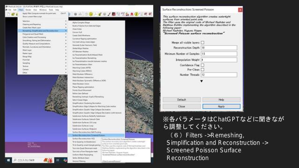
Task: Choose Subdivision Surfaces: Midpoint
Action: (97, 129)
